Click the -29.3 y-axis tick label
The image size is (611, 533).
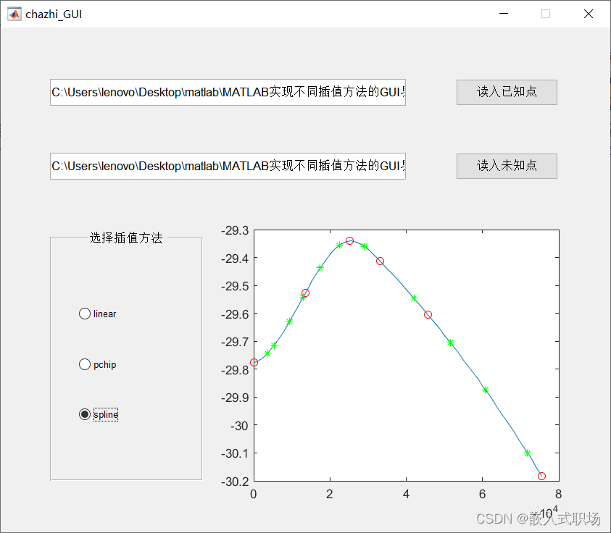236,231
